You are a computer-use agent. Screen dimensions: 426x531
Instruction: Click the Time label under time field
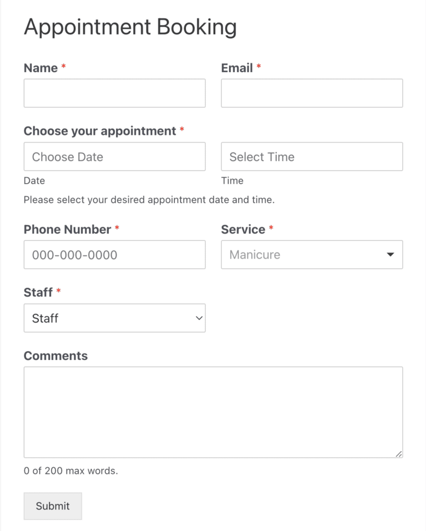click(232, 180)
